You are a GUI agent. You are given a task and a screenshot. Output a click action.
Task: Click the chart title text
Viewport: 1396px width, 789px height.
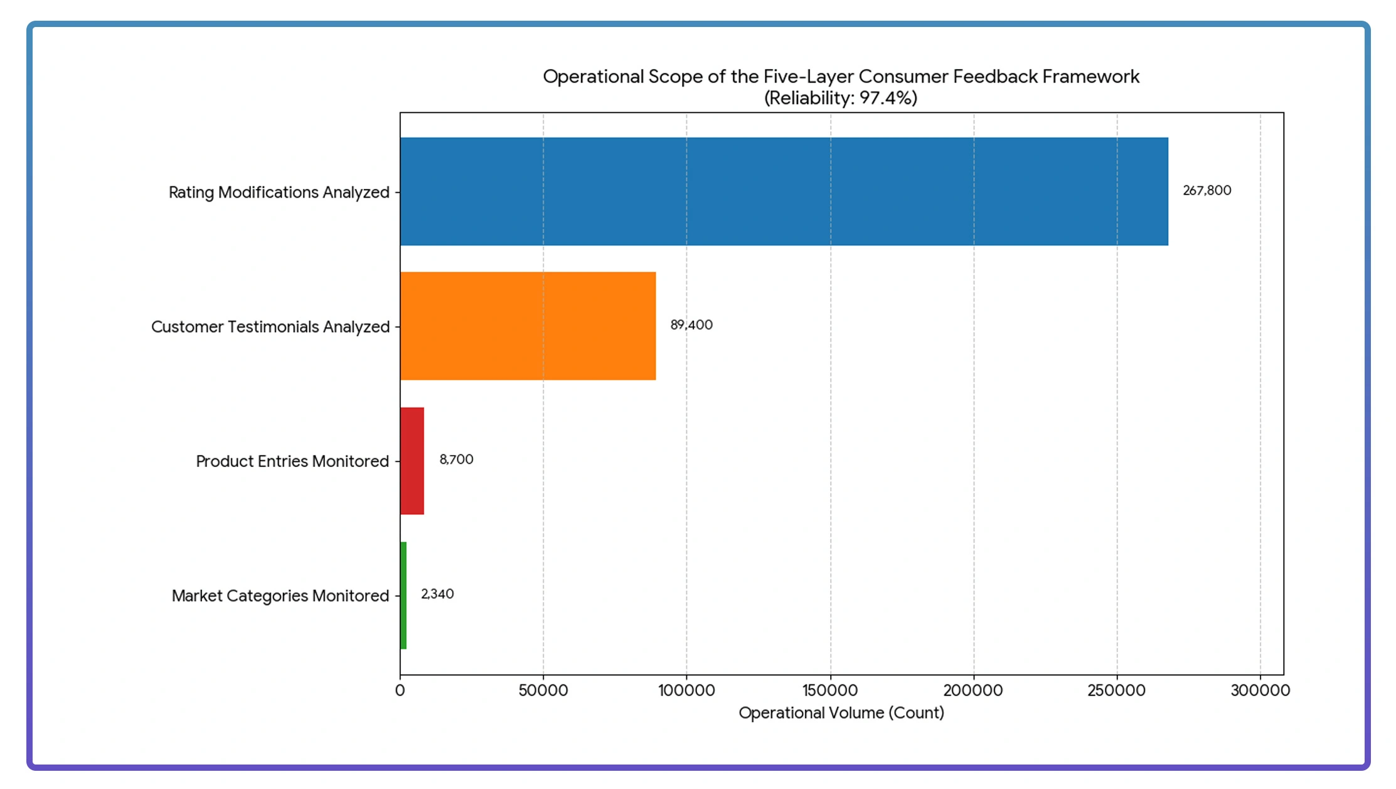pos(841,77)
